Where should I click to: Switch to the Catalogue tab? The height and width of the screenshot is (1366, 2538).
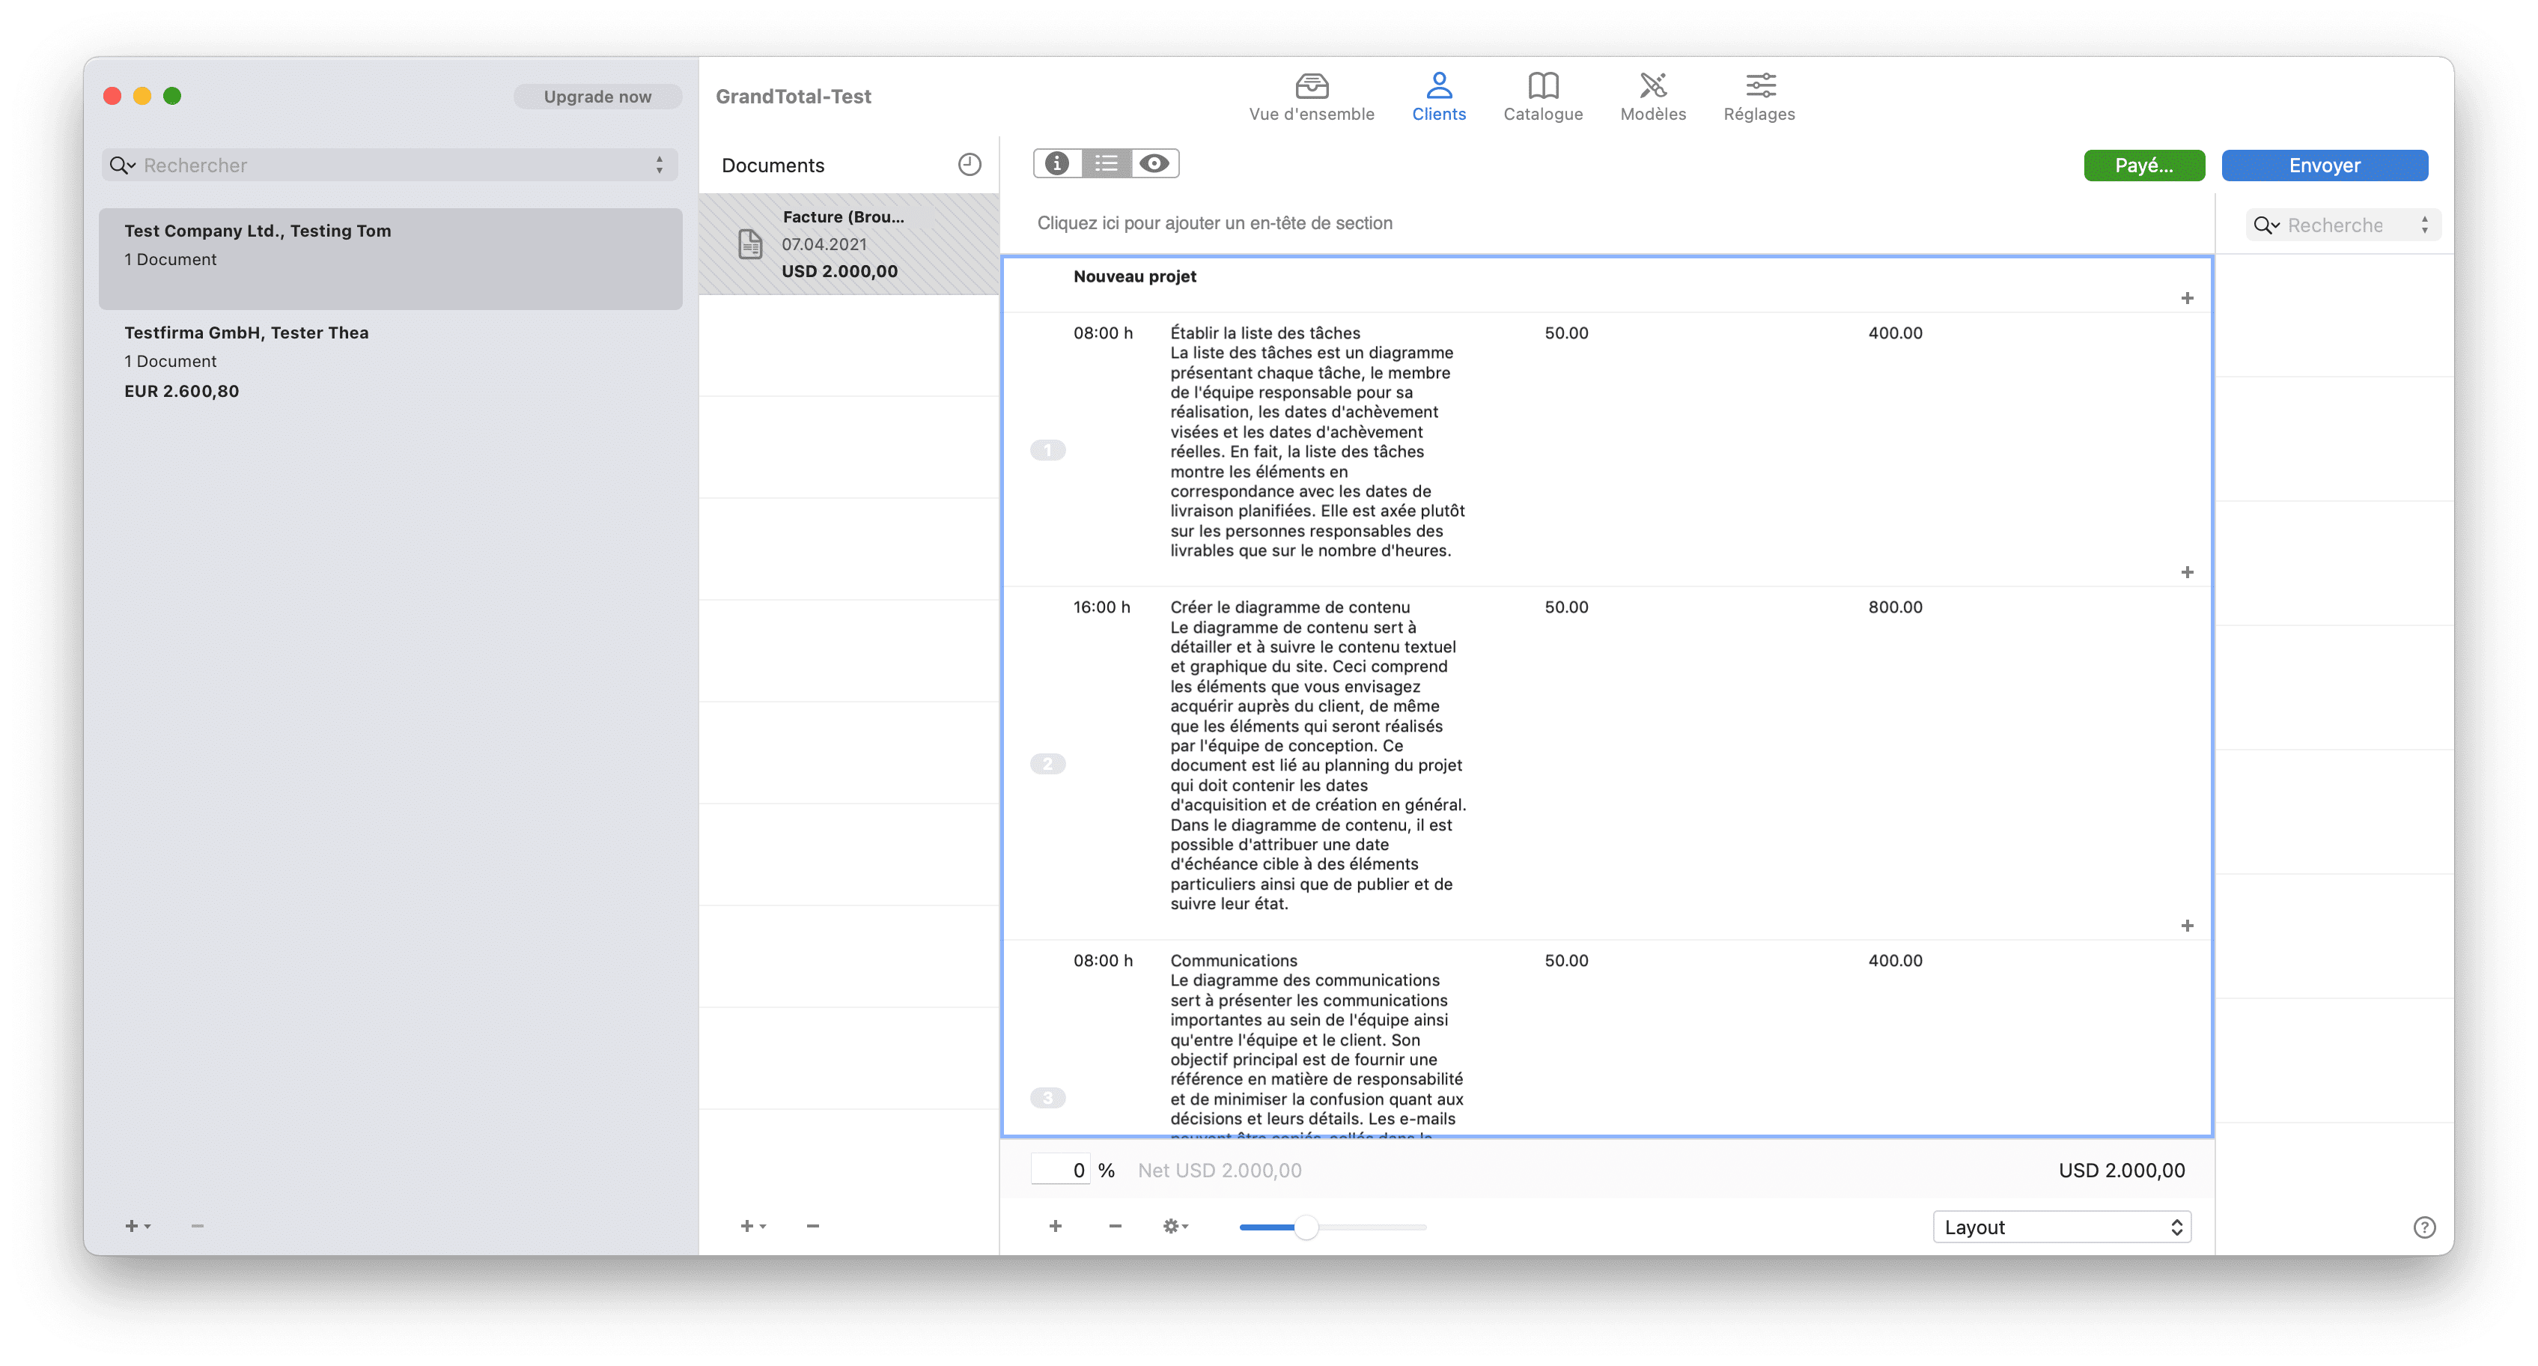coord(1542,97)
